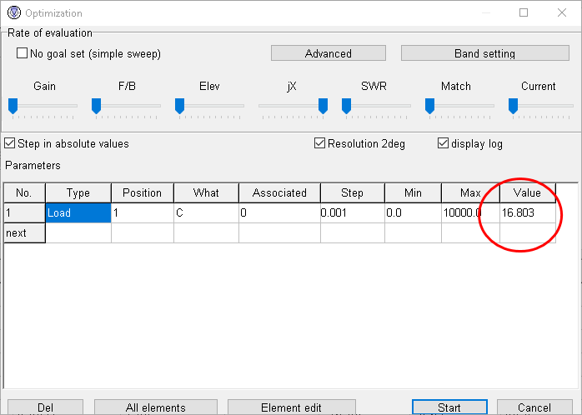Click the Element edit button
Viewport: 582px width, 415px height.
[x=291, y=407]
